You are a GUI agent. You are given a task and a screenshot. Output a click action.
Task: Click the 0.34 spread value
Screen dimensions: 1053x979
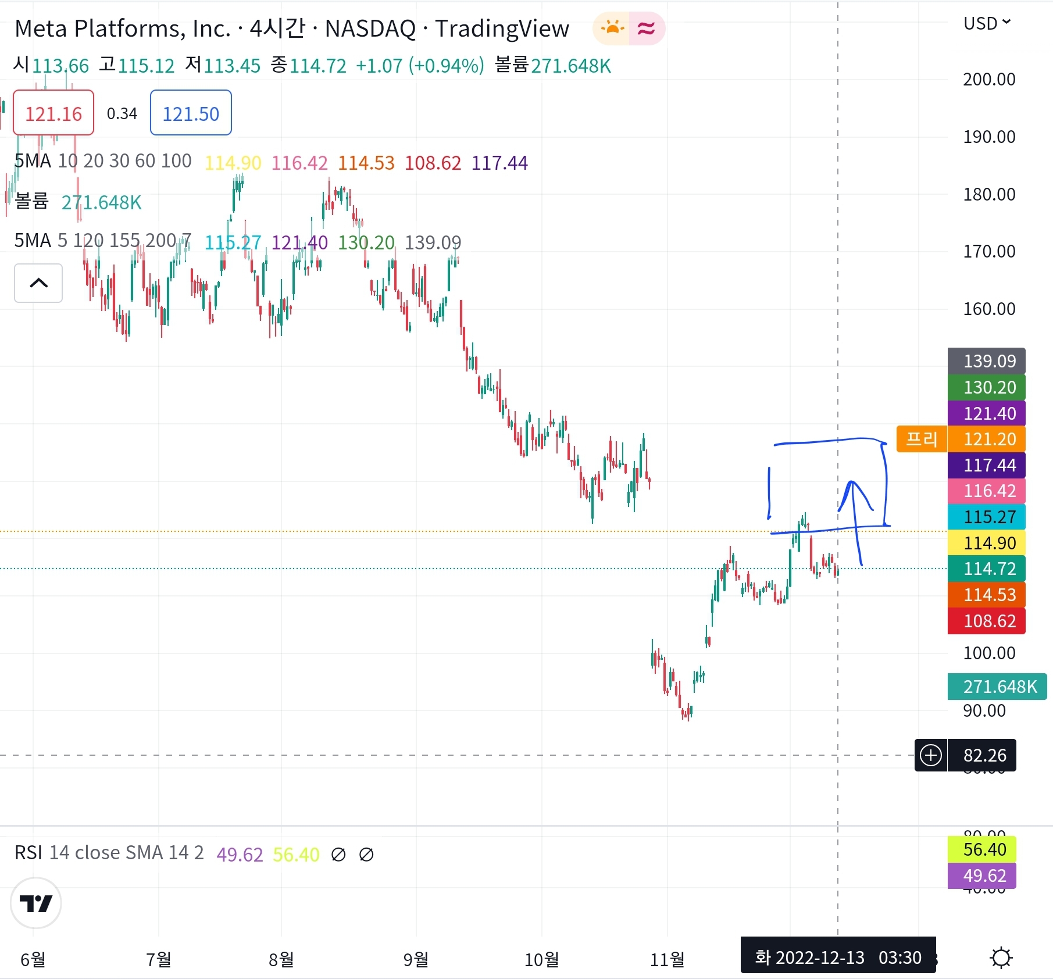pyautogui.click(x=122, y=113)
